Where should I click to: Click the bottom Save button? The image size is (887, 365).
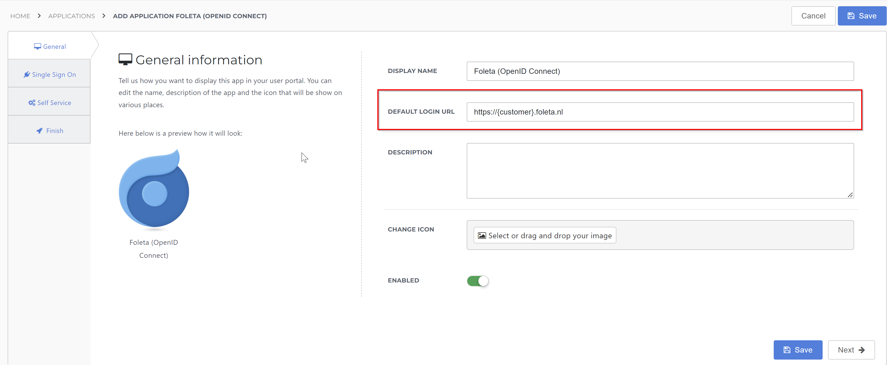(x=798, y=350)
